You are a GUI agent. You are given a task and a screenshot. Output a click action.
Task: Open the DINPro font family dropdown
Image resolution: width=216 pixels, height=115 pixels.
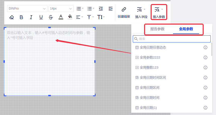click(x=27, y=9)
